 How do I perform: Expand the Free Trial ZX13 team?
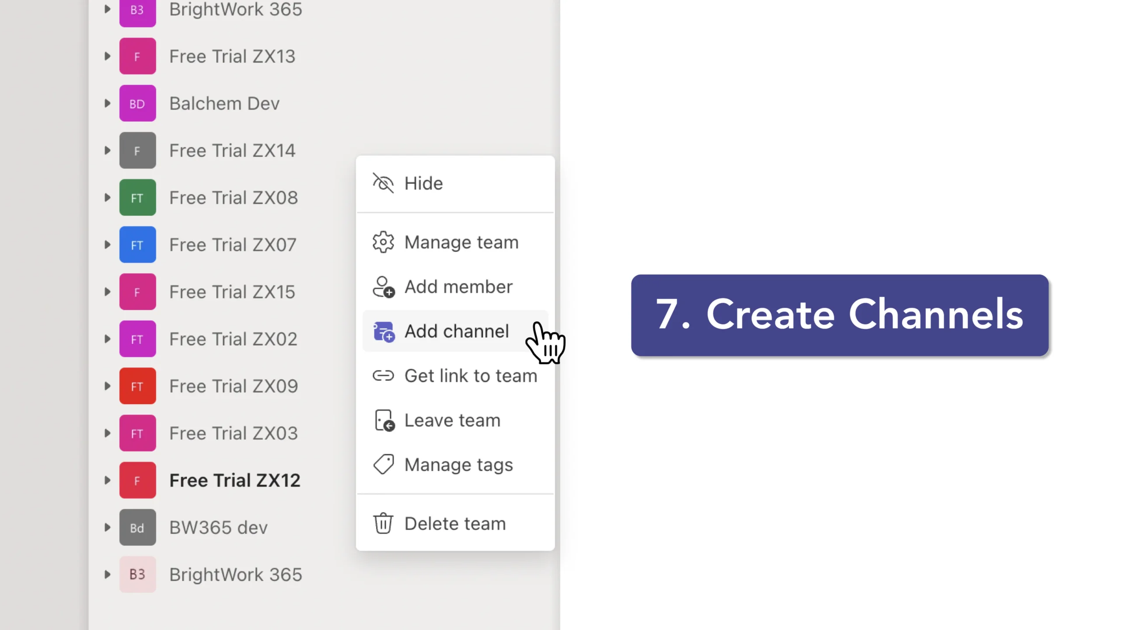(107, 56)
